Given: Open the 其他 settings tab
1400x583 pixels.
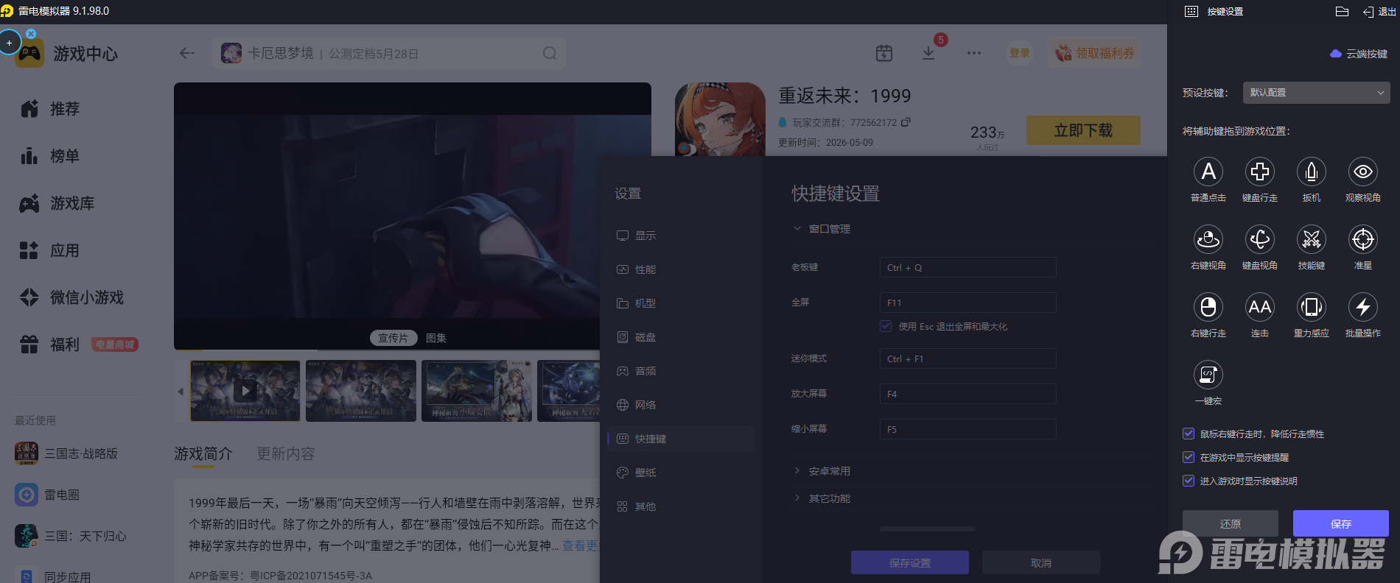Looking at the screenshot, I should [x=681, y=506].
